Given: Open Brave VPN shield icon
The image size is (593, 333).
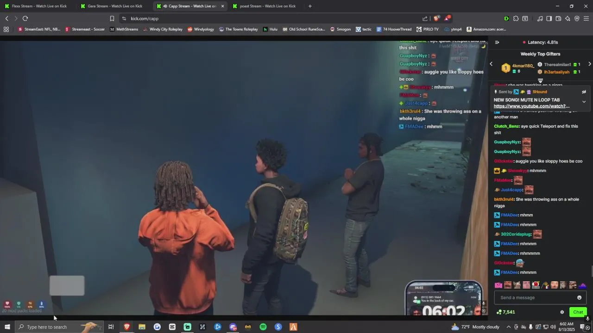Looking at the screenshot, I should pyautogui.click(x=577, y=18).
